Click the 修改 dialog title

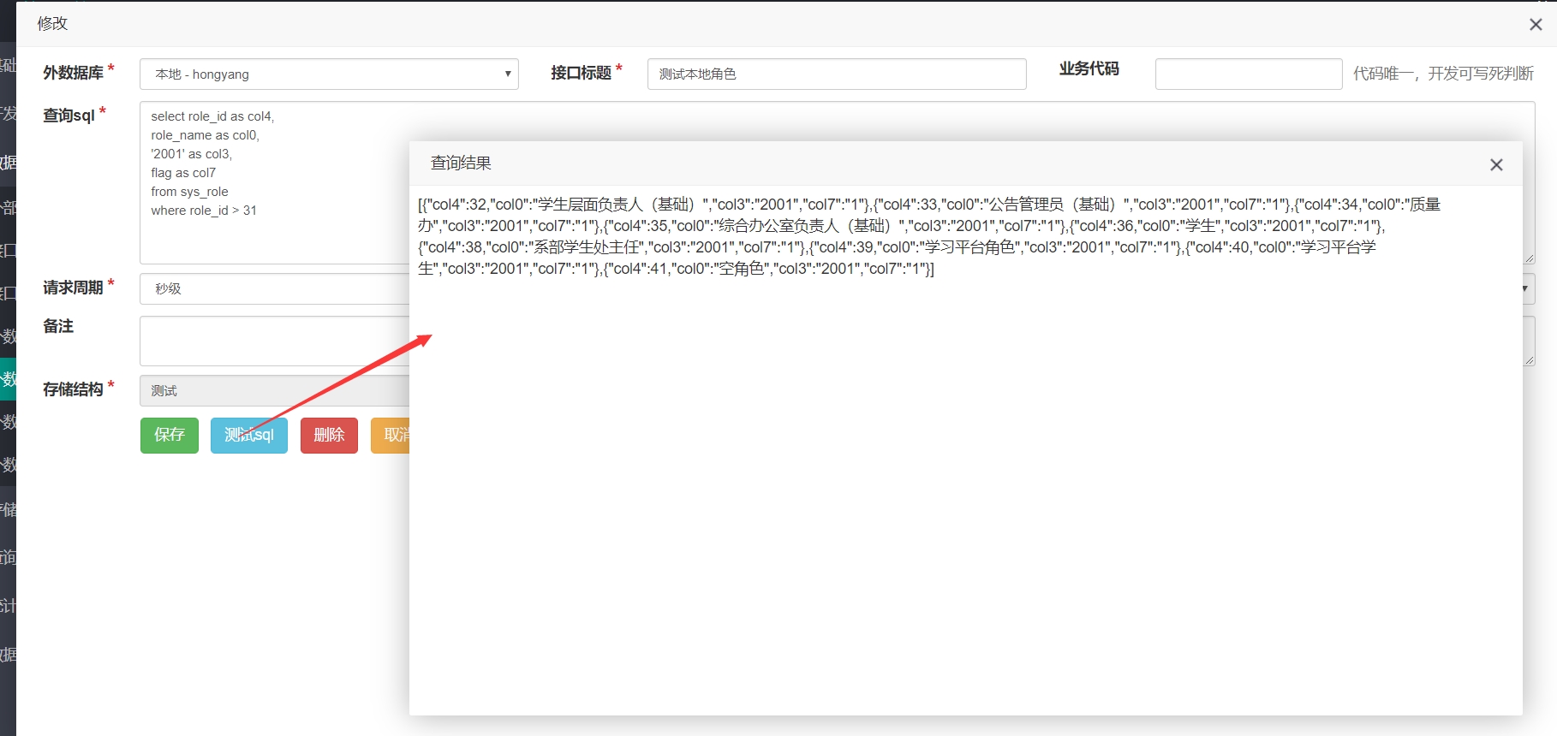(52, 24)
